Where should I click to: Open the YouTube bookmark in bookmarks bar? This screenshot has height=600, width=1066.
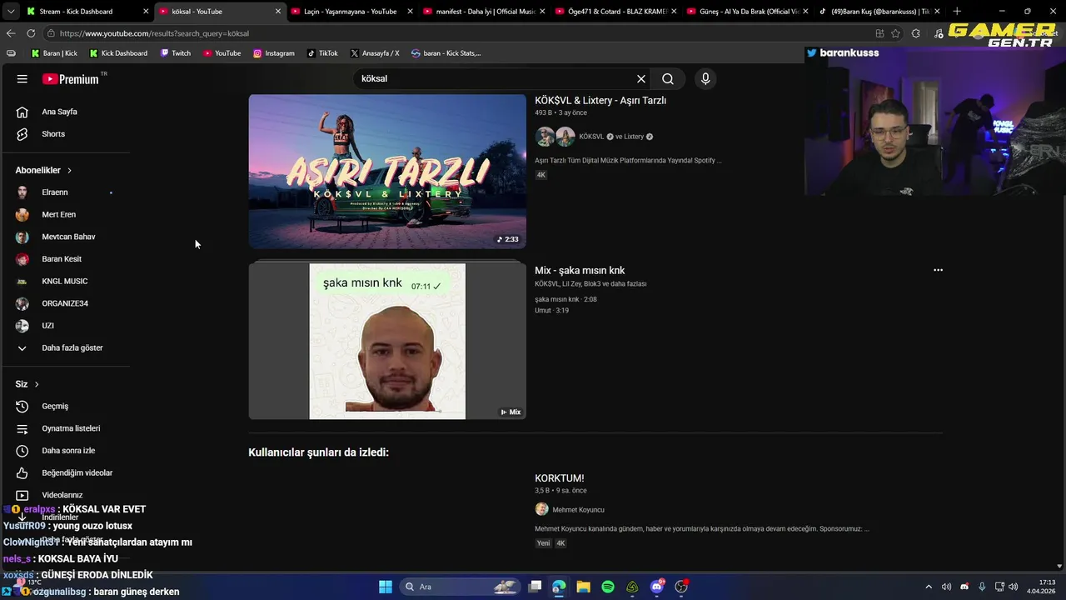[222, 53]
